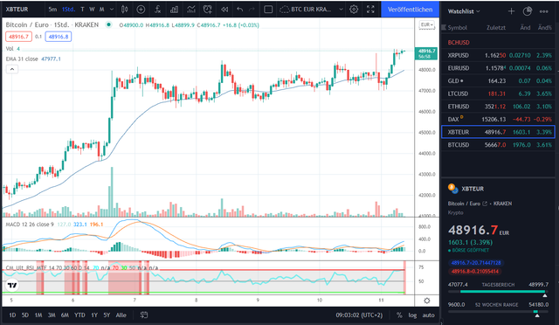
Task: Click the red sell price 48916.7 button
Action: click(x=18, y=37)
